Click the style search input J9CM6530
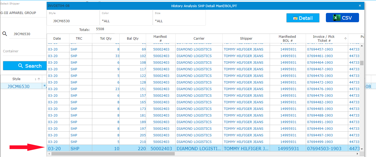The width and height of the screenshot is (376, 157). coord(28,34)
